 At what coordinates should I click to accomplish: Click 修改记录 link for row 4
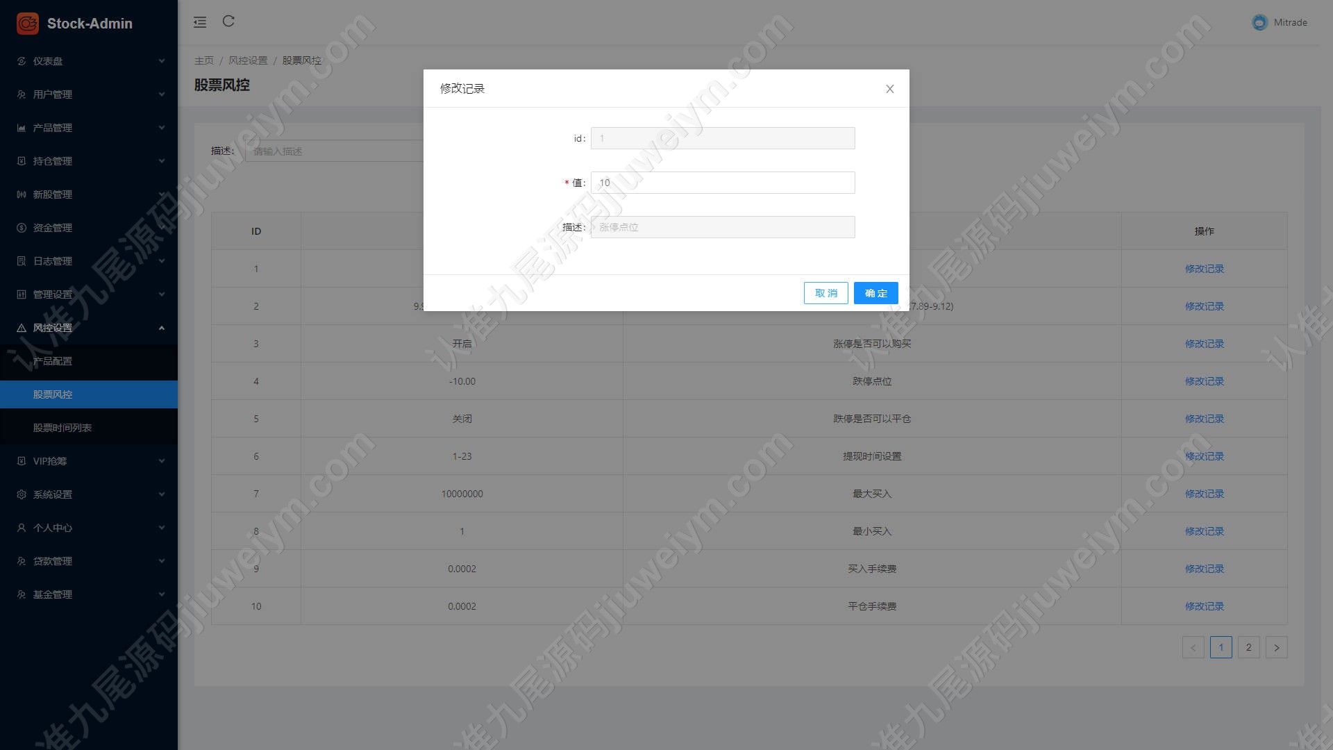(x=1204, y=381)
